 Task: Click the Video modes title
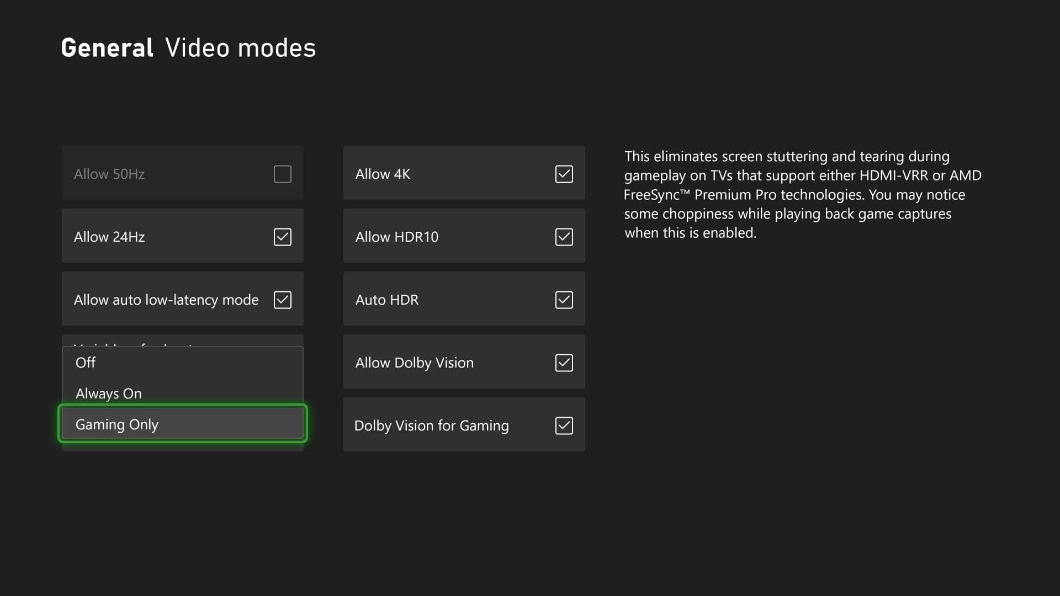(x=241, y=48)
